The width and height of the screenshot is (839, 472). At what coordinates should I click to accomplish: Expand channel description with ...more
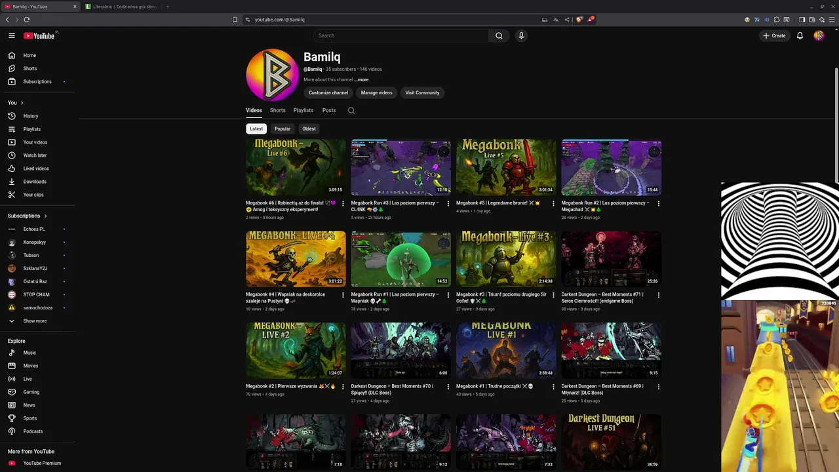coord(362,79)
